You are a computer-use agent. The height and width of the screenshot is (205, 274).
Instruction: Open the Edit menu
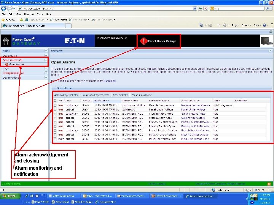11,14
